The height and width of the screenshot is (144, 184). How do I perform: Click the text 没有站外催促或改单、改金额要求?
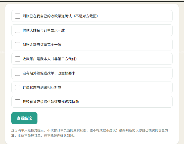coord(49,73)
